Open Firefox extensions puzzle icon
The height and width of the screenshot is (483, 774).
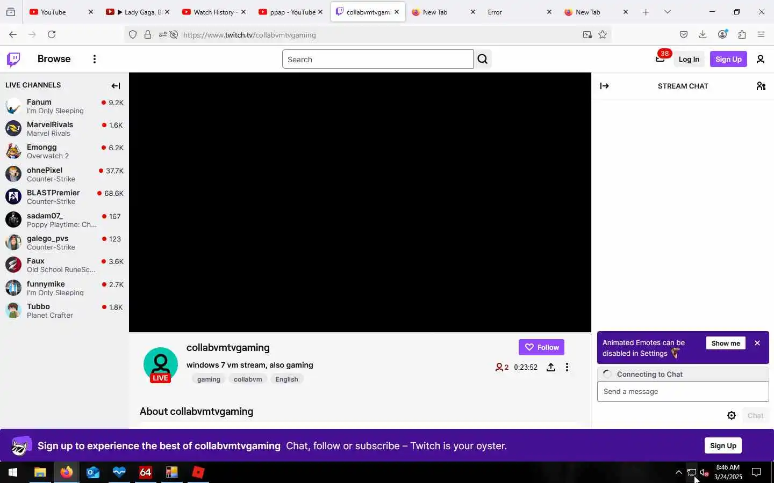742,34
